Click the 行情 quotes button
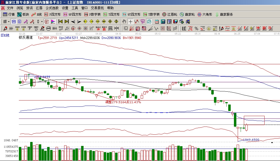The image size is (280, 161). 9,15
